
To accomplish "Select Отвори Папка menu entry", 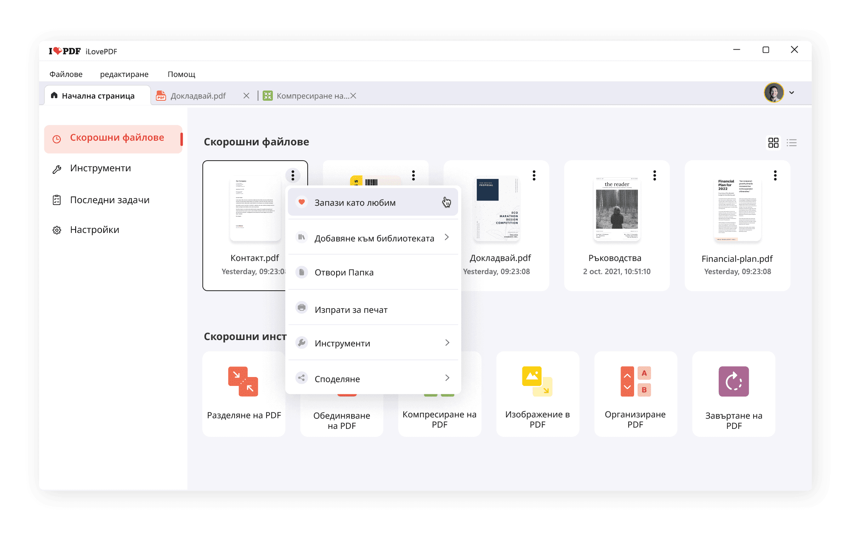I will tap(373, 272).
